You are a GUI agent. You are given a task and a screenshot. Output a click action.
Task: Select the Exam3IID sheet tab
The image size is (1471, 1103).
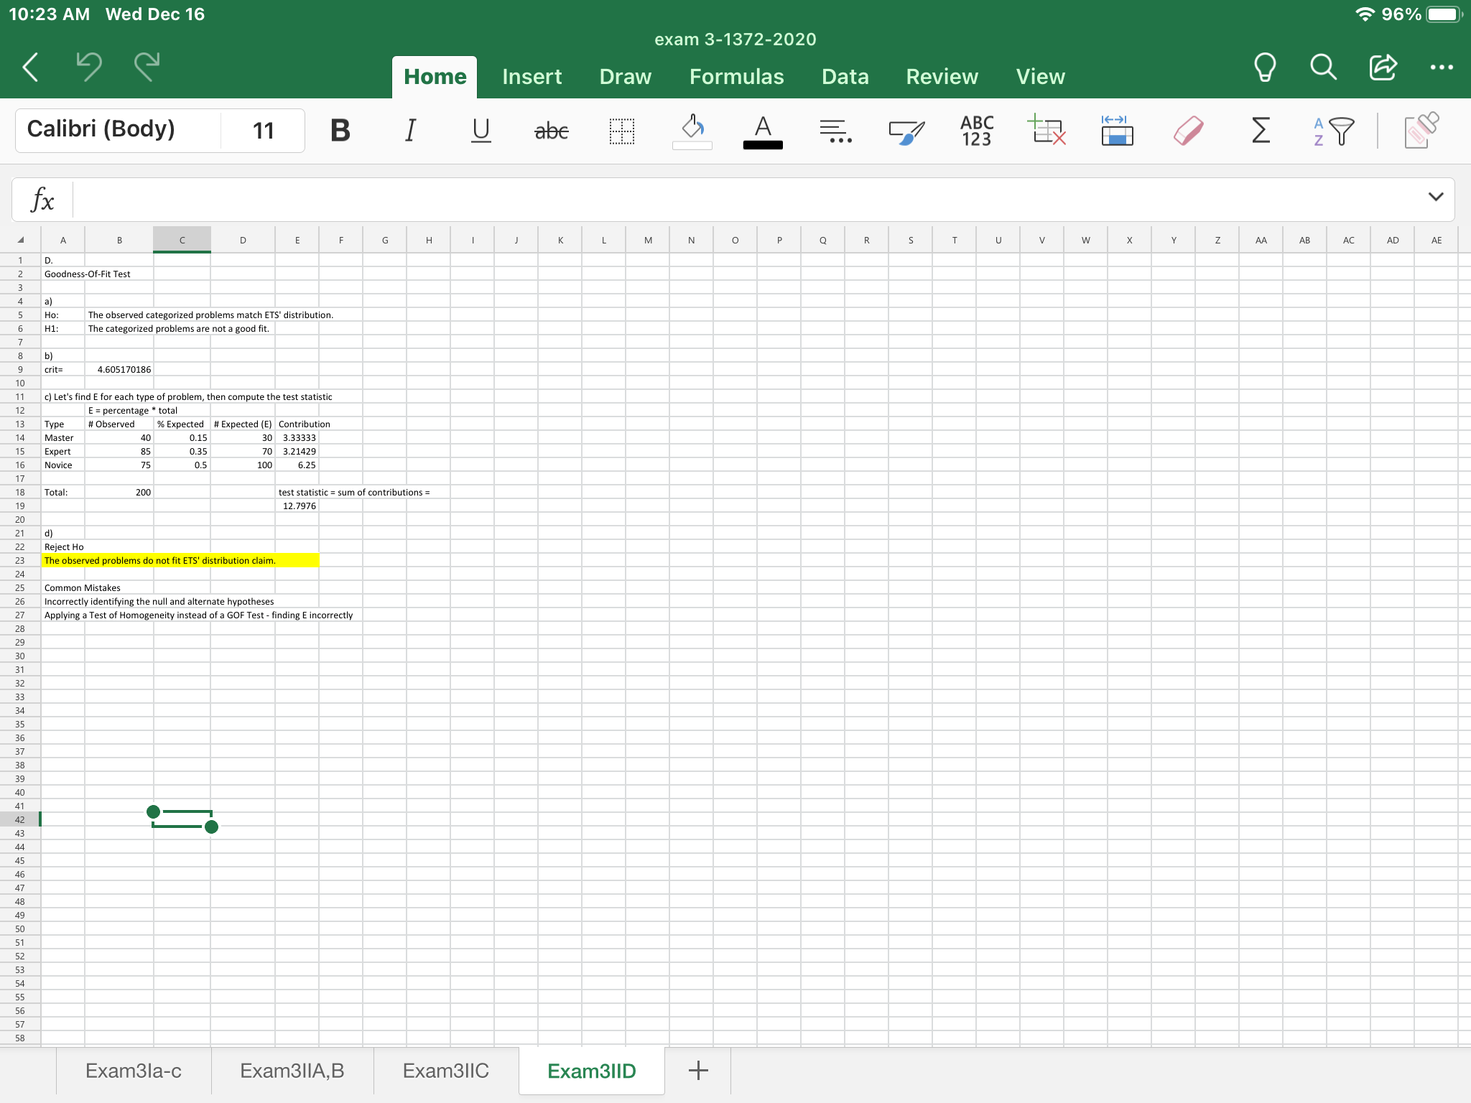pos(592,1071)
